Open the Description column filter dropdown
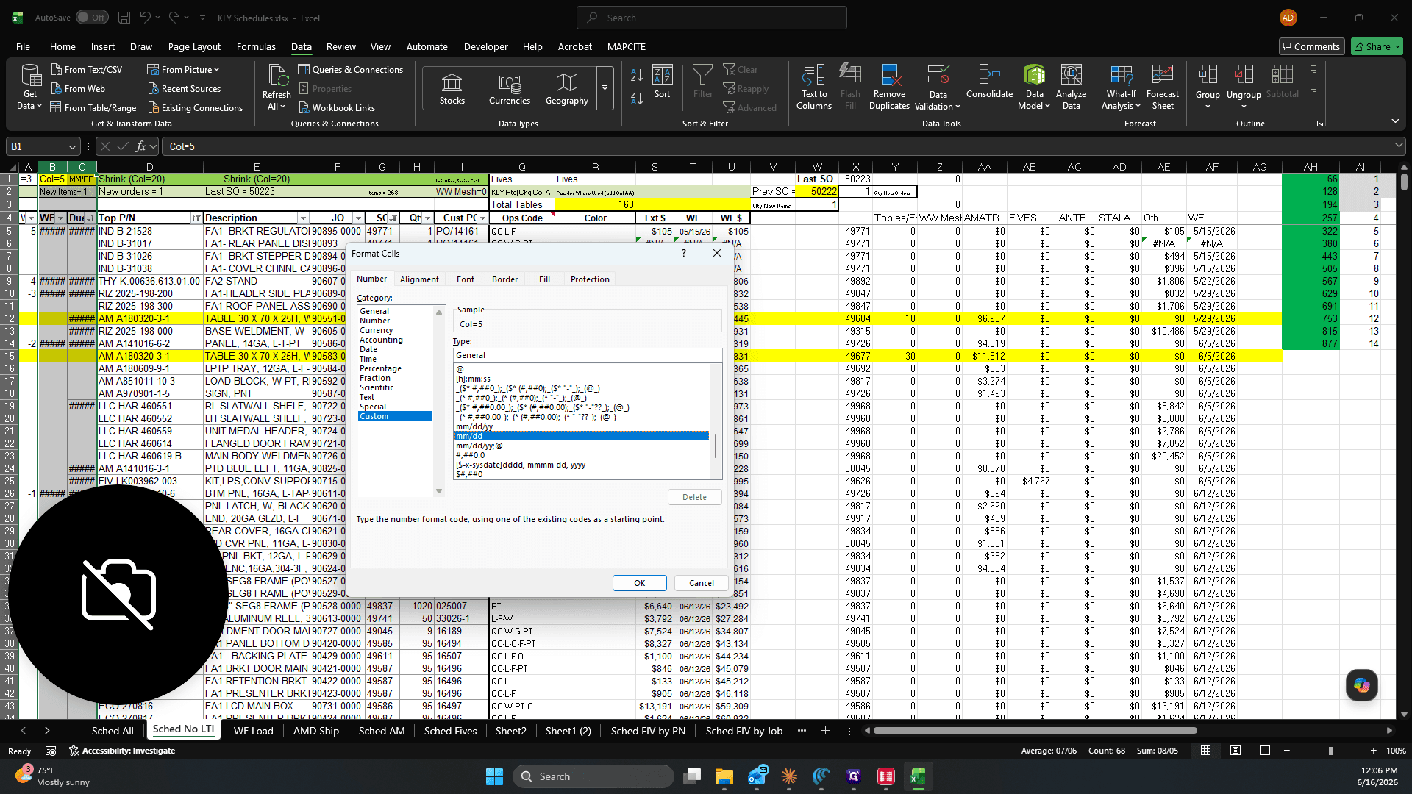1412x794 pixels. [303, 218]
